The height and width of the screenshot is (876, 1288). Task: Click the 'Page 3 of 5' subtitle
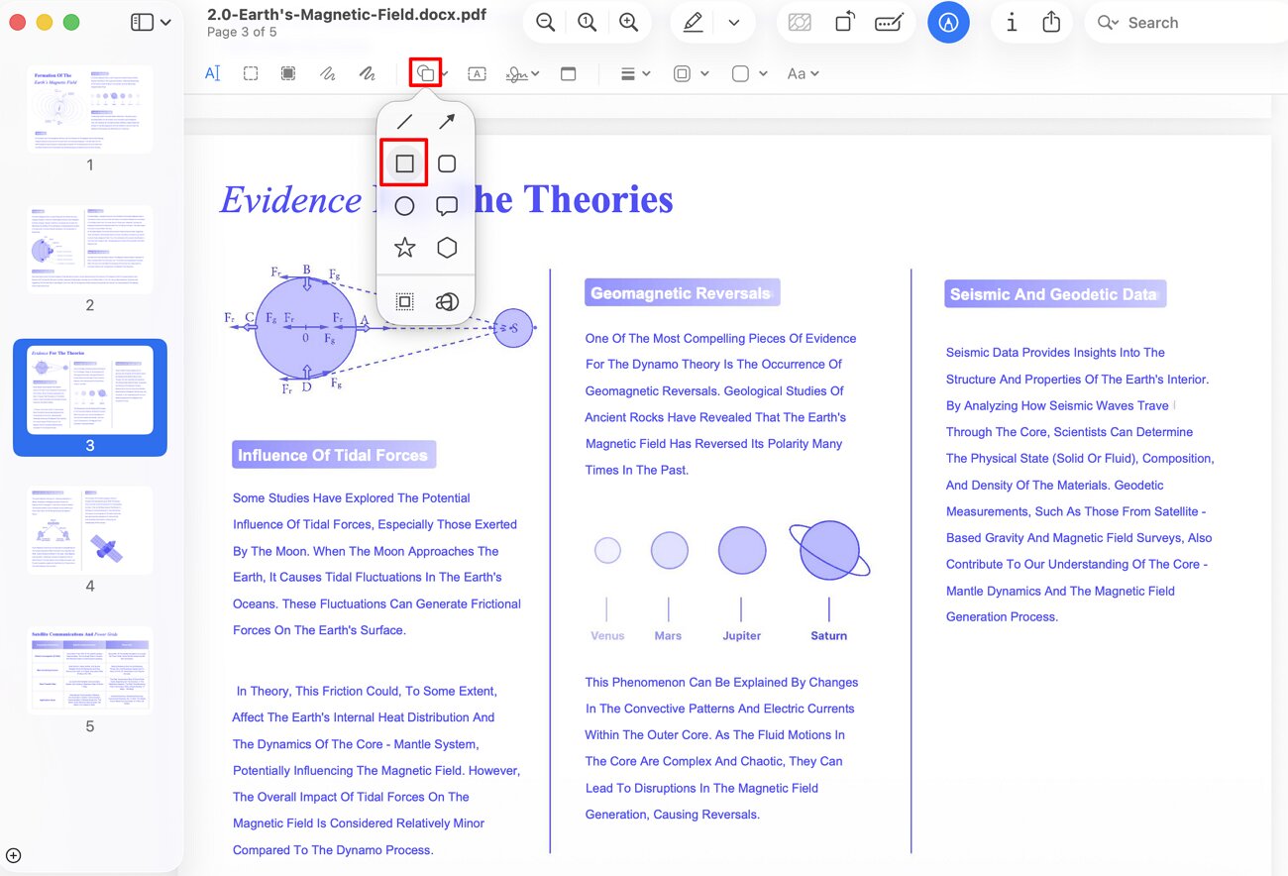click(242, 32)
